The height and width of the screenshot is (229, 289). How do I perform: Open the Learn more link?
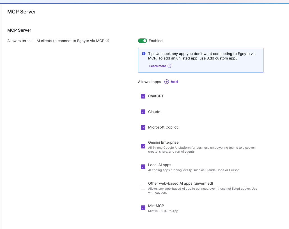(x=158, y=66)
